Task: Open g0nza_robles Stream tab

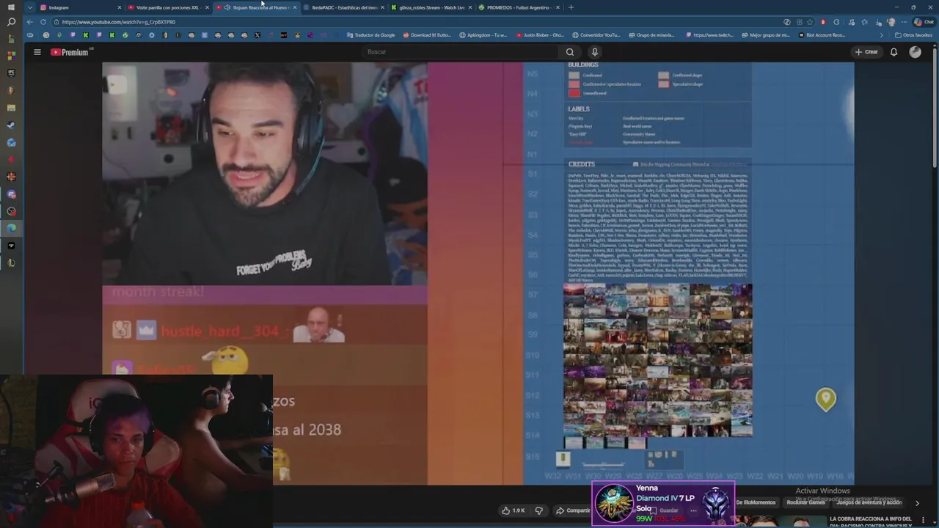Action: [x=431, y=7]
